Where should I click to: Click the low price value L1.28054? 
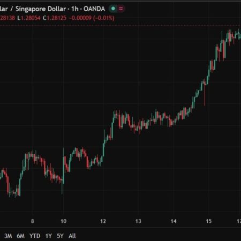[x=29, y=18]
